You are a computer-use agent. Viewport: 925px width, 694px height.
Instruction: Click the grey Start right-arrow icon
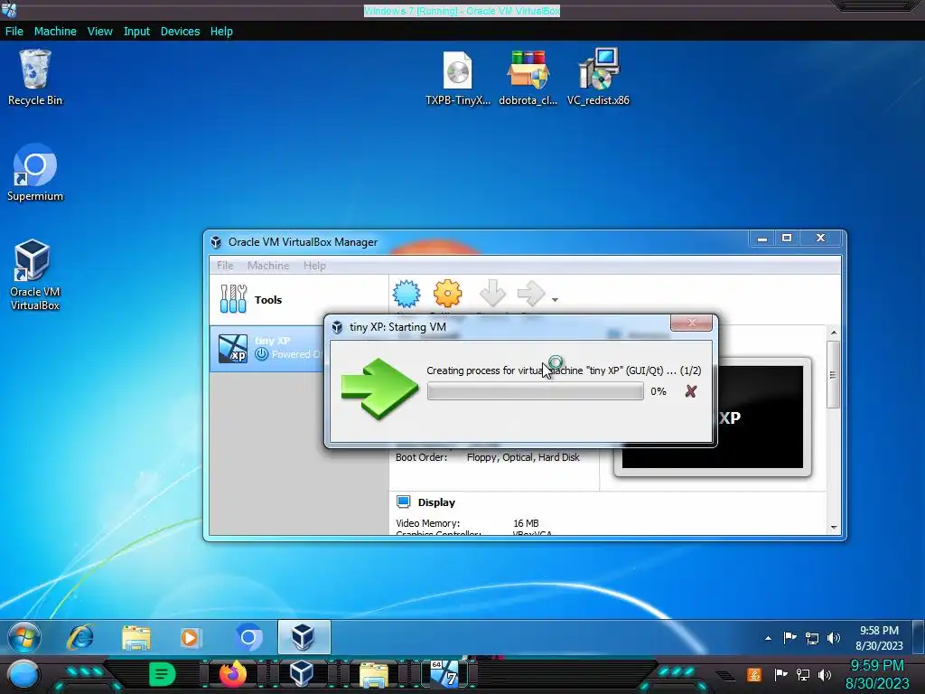click(x=531, y=294)
